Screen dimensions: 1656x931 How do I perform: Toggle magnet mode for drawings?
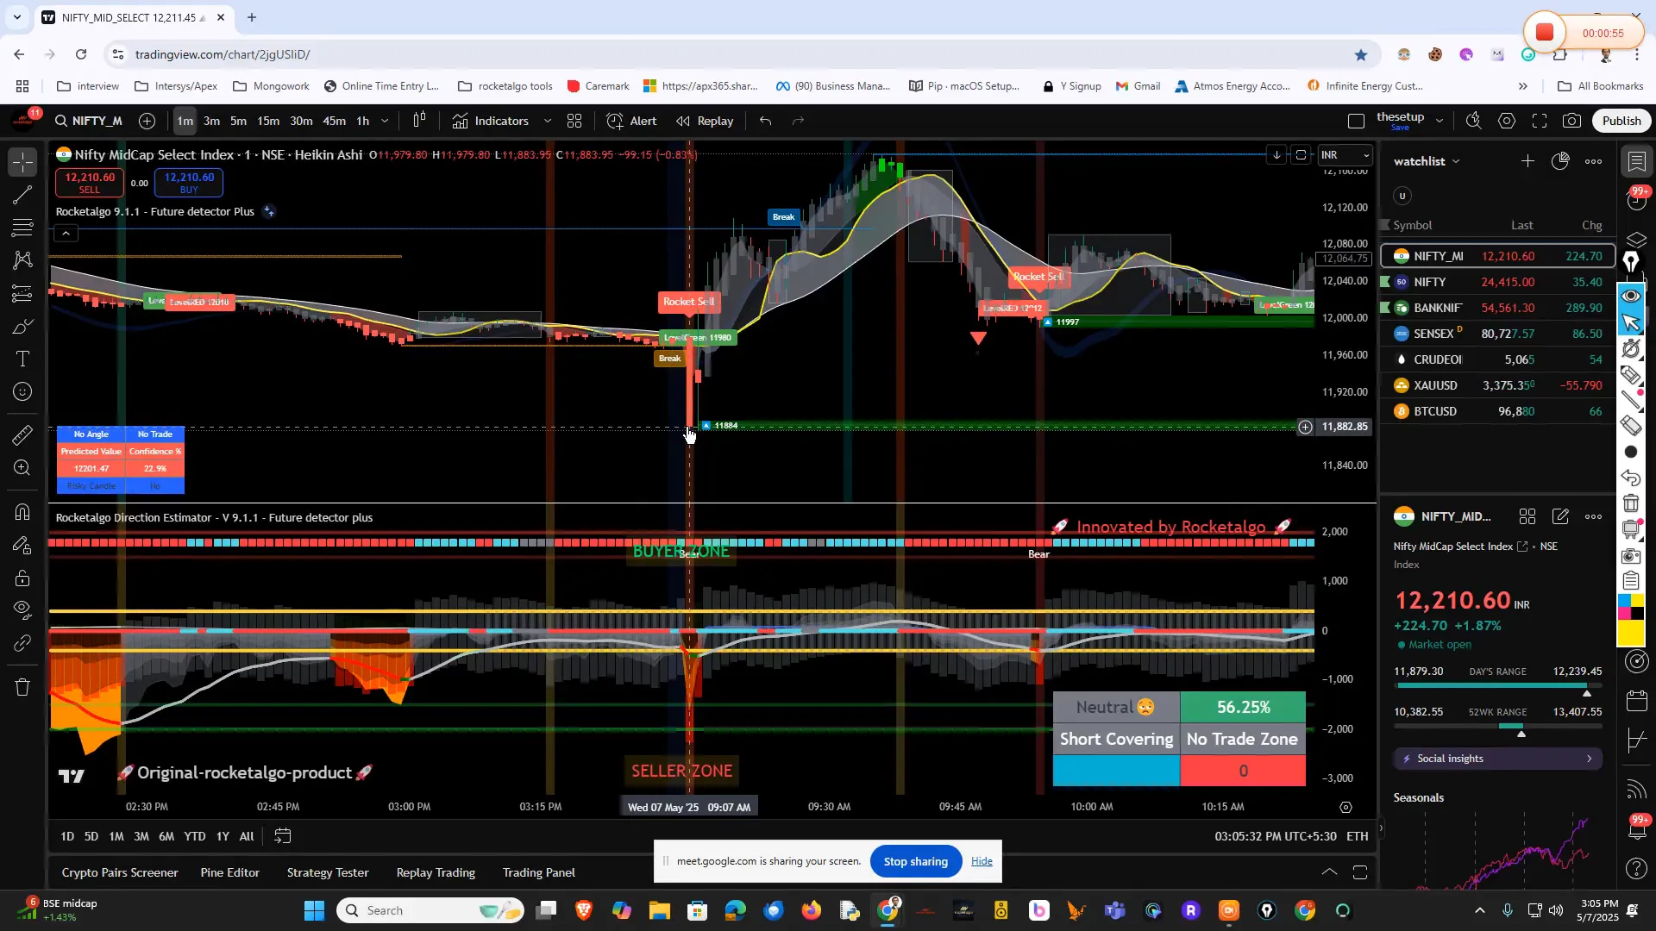click(23, 512)
